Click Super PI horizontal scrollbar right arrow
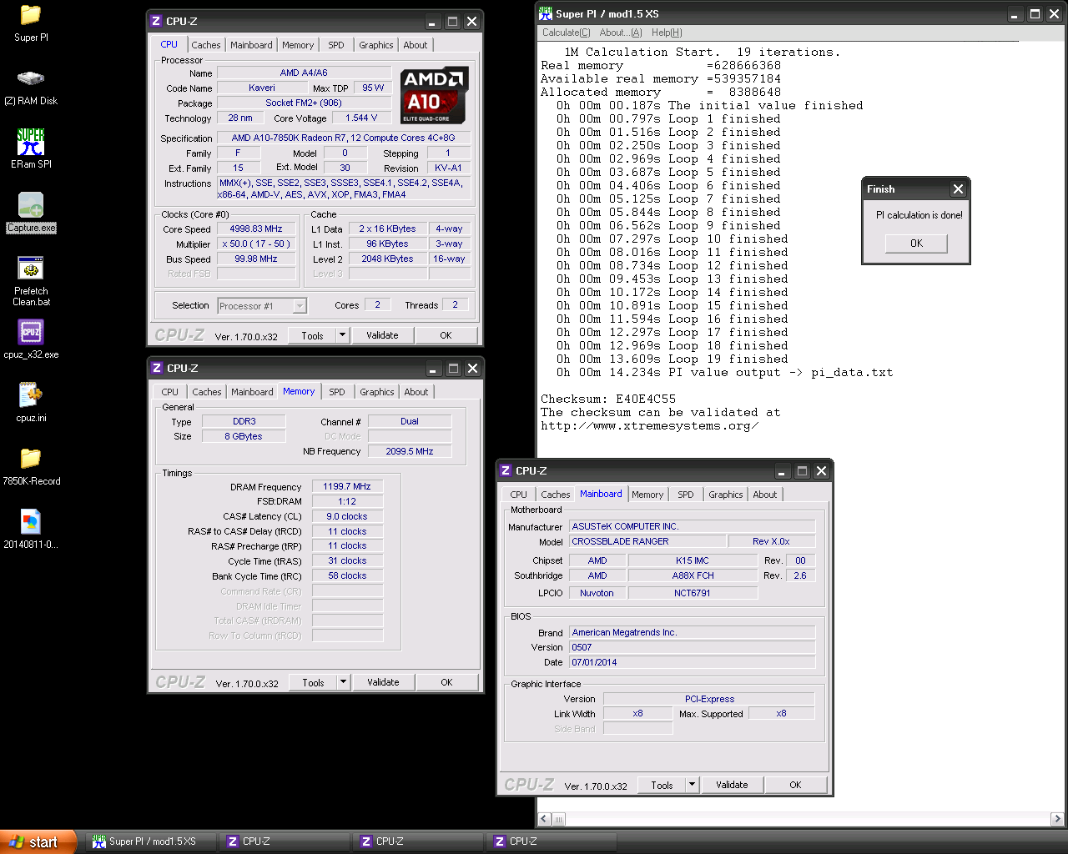The height and width of the screenshot is (854, 1068). (x=1057, y=819)
